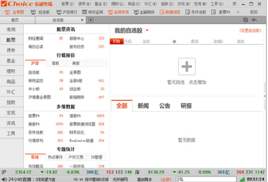Open 股市日历 link

(77, 47)
